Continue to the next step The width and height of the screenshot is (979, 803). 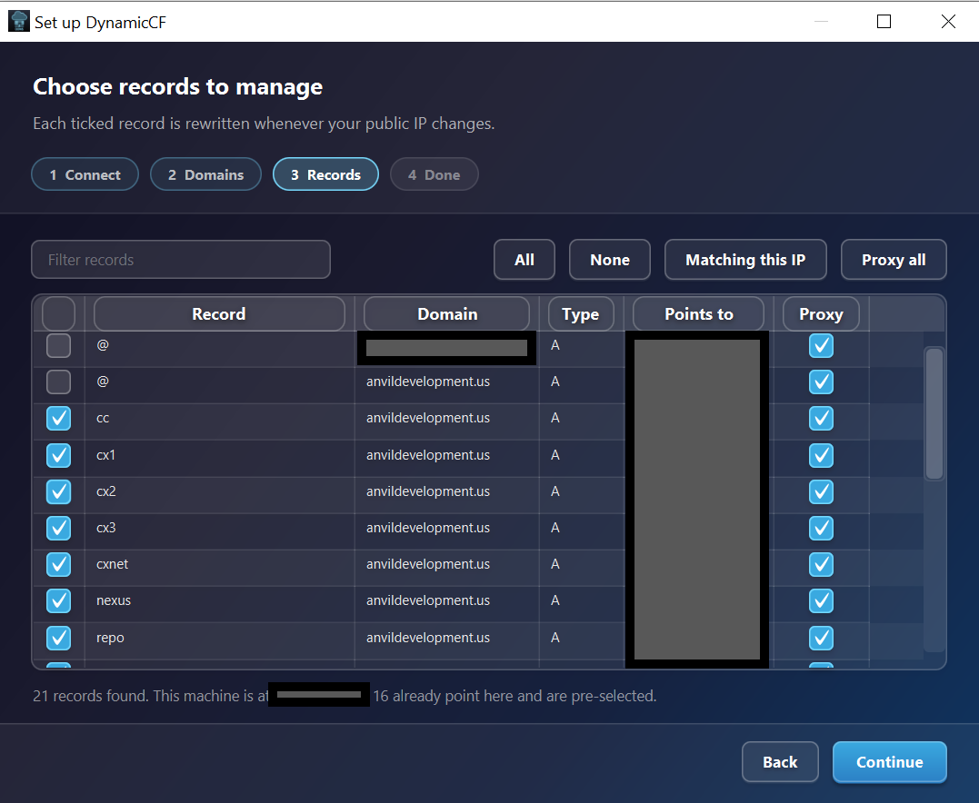890,762
